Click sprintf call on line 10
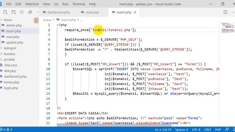Viewport: 235px width, 132px height. 105,69
